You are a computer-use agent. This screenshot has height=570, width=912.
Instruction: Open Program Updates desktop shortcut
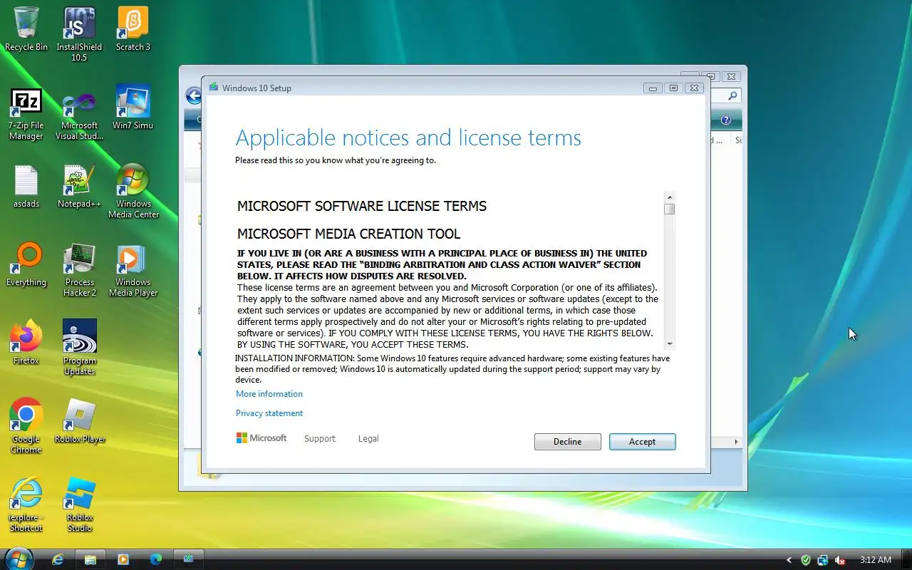[x=79, y=348]
